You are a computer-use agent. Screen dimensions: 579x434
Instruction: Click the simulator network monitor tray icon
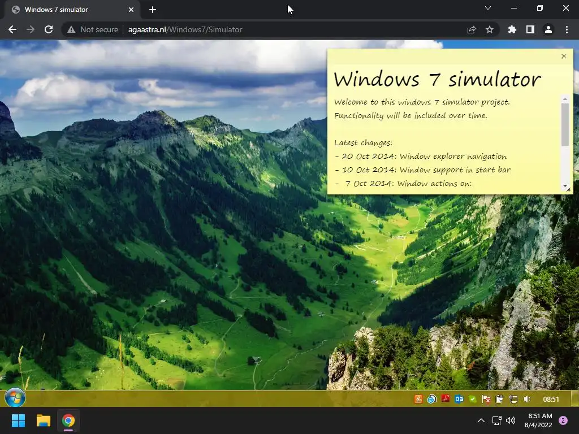coord(513,399)
